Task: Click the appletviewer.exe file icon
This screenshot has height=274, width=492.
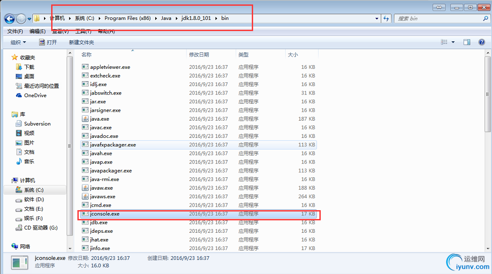Action: pos(85,67)
